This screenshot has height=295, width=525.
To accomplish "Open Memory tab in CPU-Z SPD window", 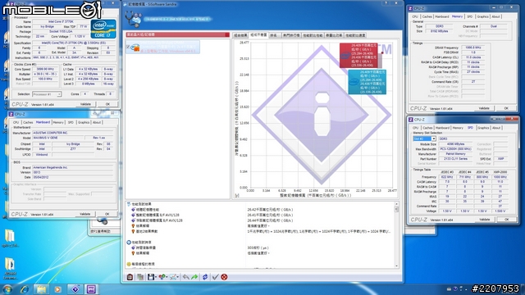I will [458, 128].
